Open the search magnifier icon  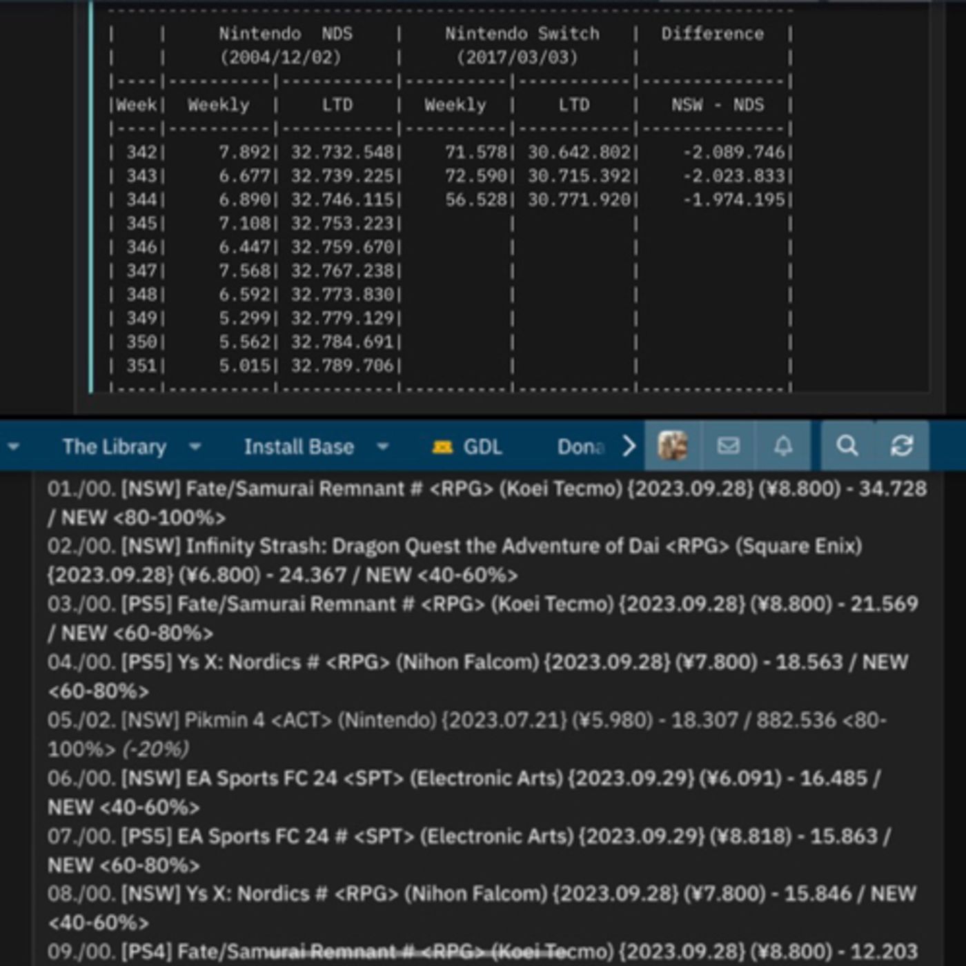pos(847,446)
